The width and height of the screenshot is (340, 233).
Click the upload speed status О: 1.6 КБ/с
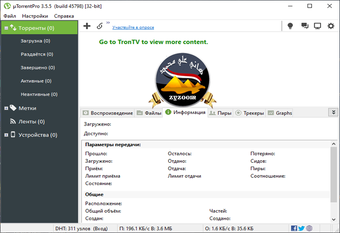tap(229, 229)
